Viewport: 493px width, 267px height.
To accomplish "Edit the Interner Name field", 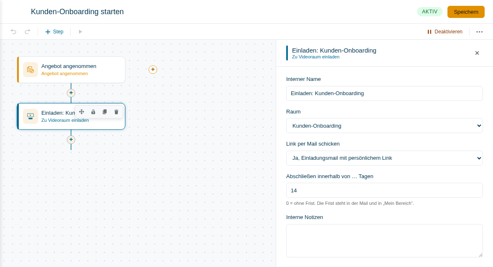I will [x=384, y=93].
